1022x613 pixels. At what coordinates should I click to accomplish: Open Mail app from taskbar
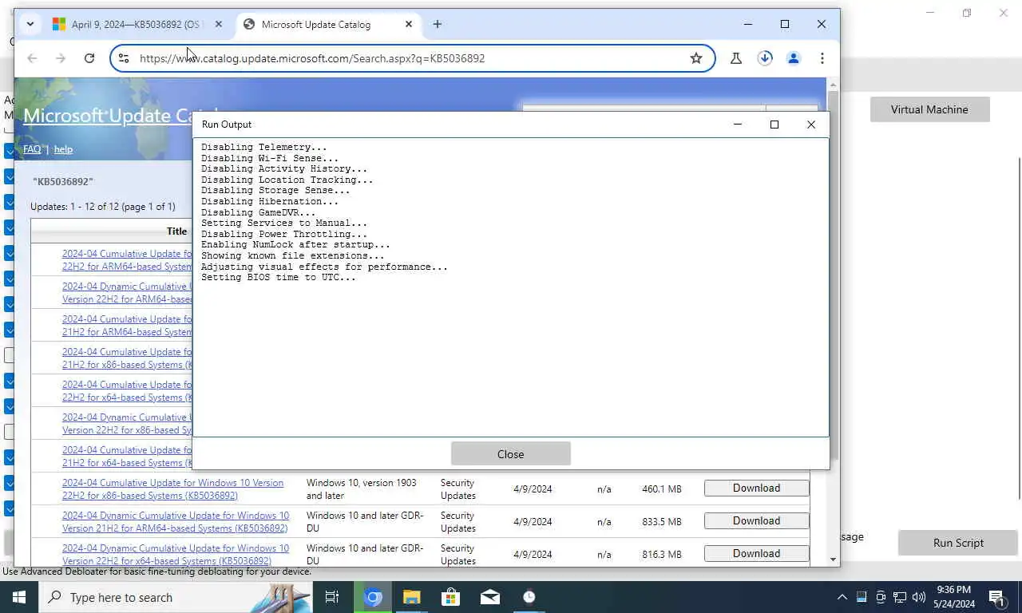point(490,597)
